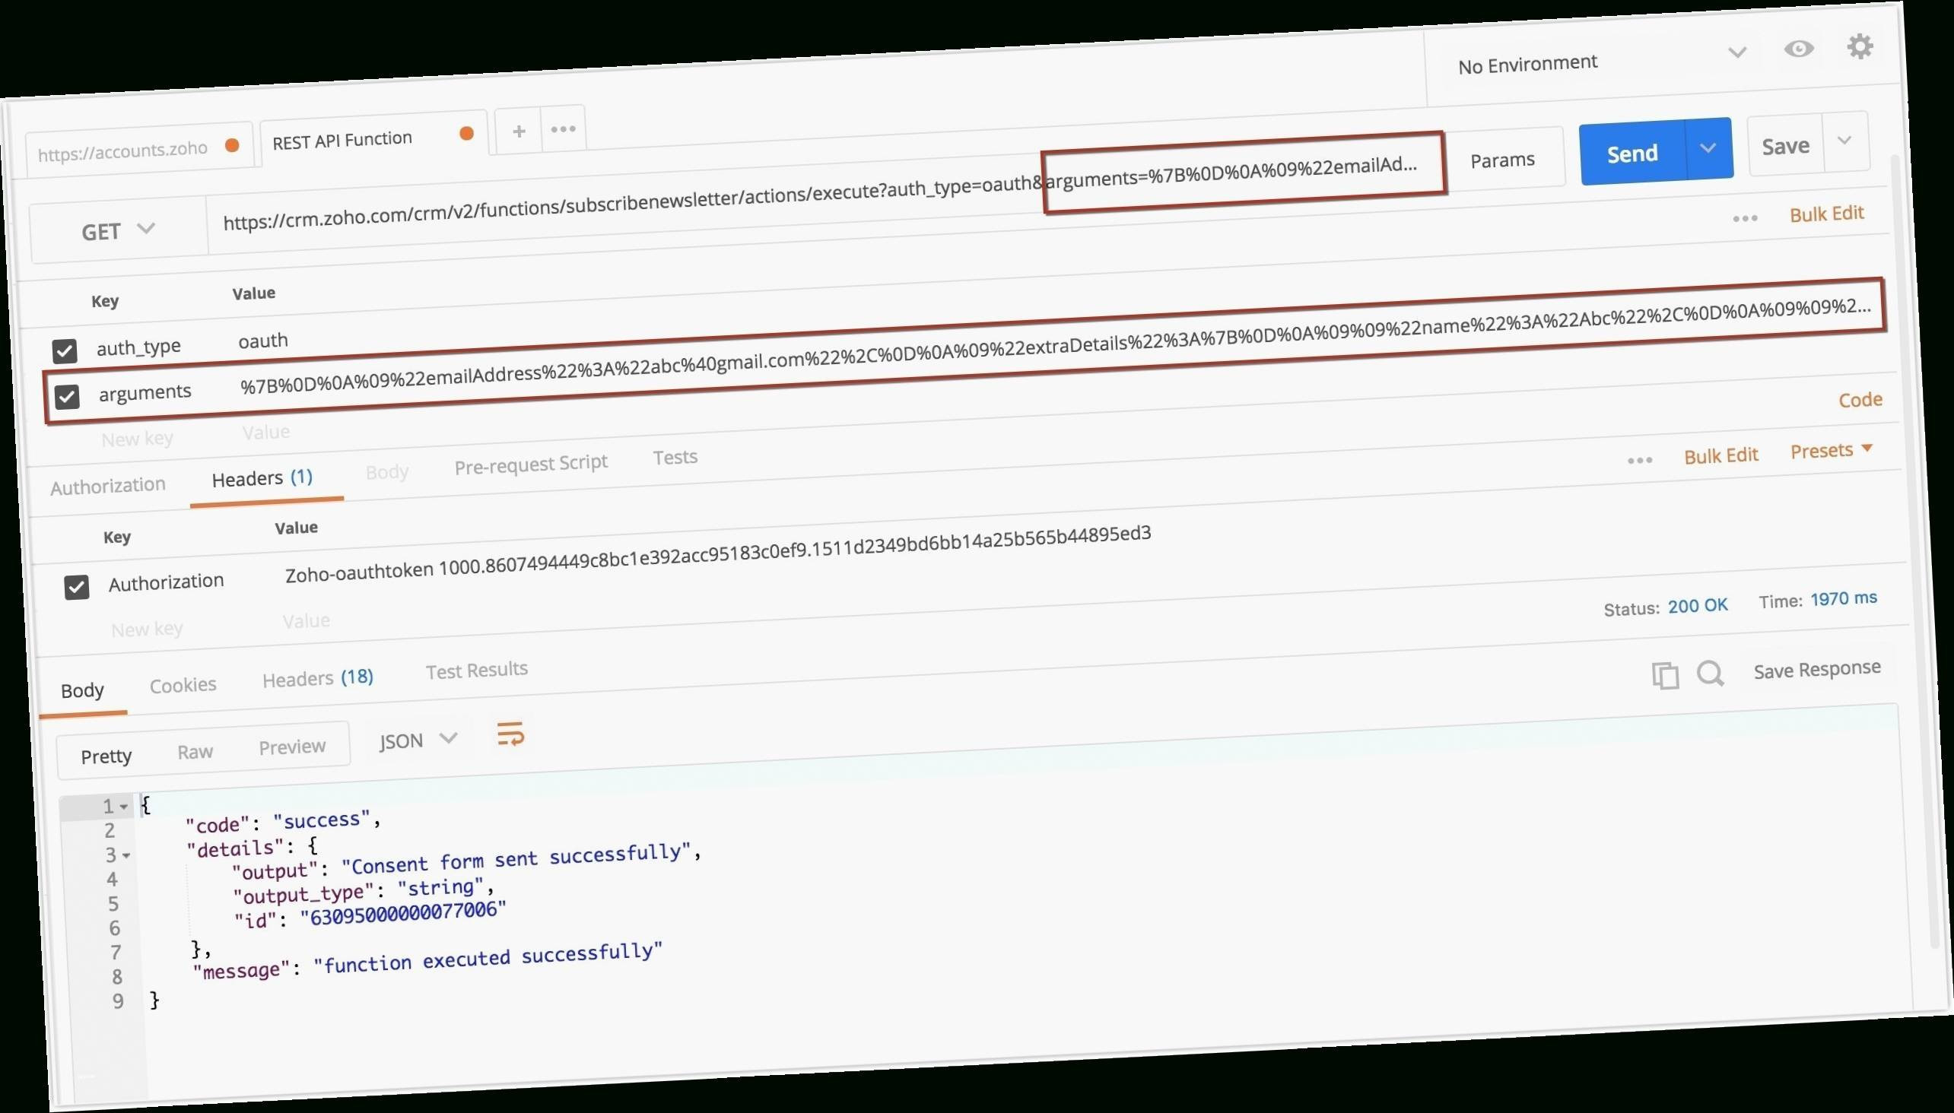Click the Save Response link

1817,667
